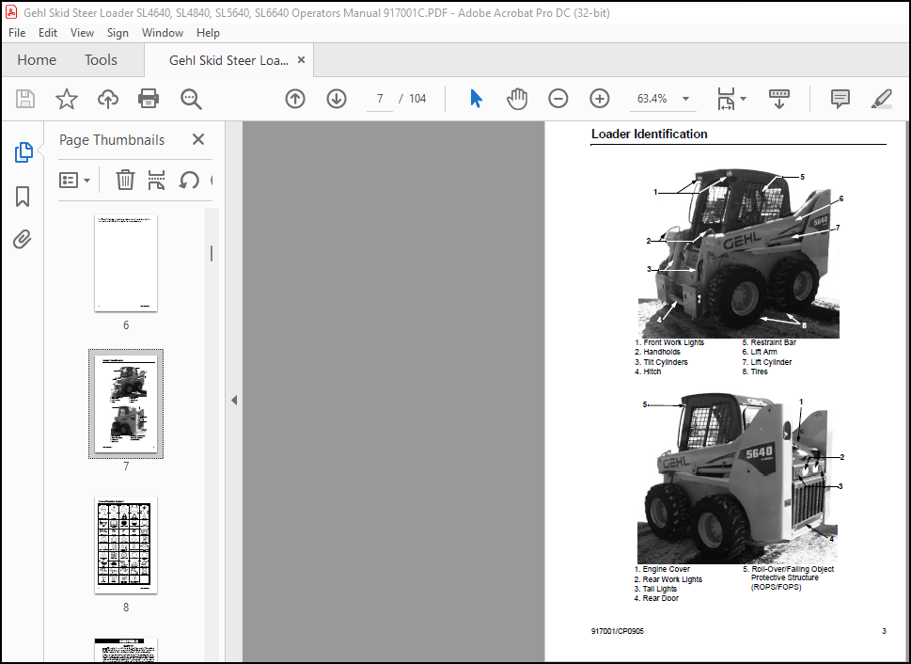The width and height of the screenshot is (911, 664).
Task: Click the Adobe Acrobat title bar icon
Action: (11, 12)
